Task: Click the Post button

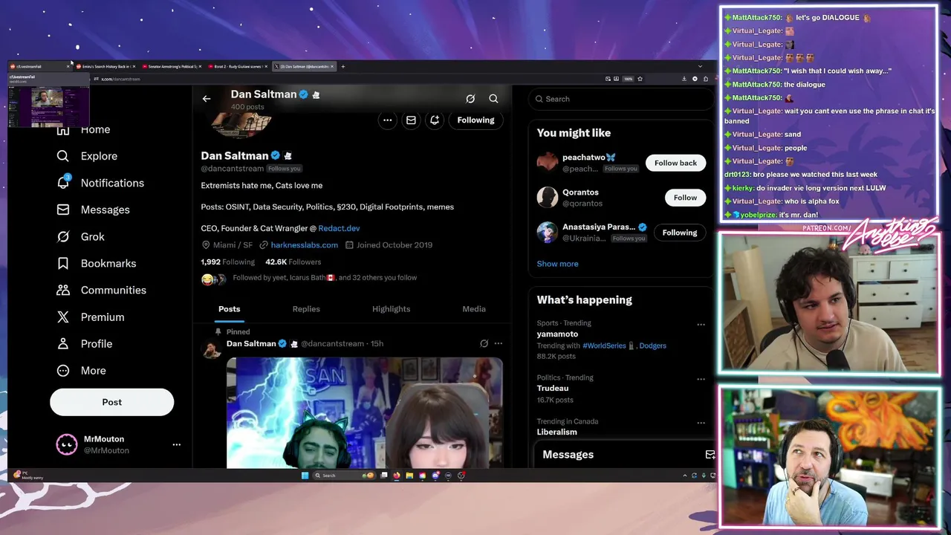Action: [111, 402]
